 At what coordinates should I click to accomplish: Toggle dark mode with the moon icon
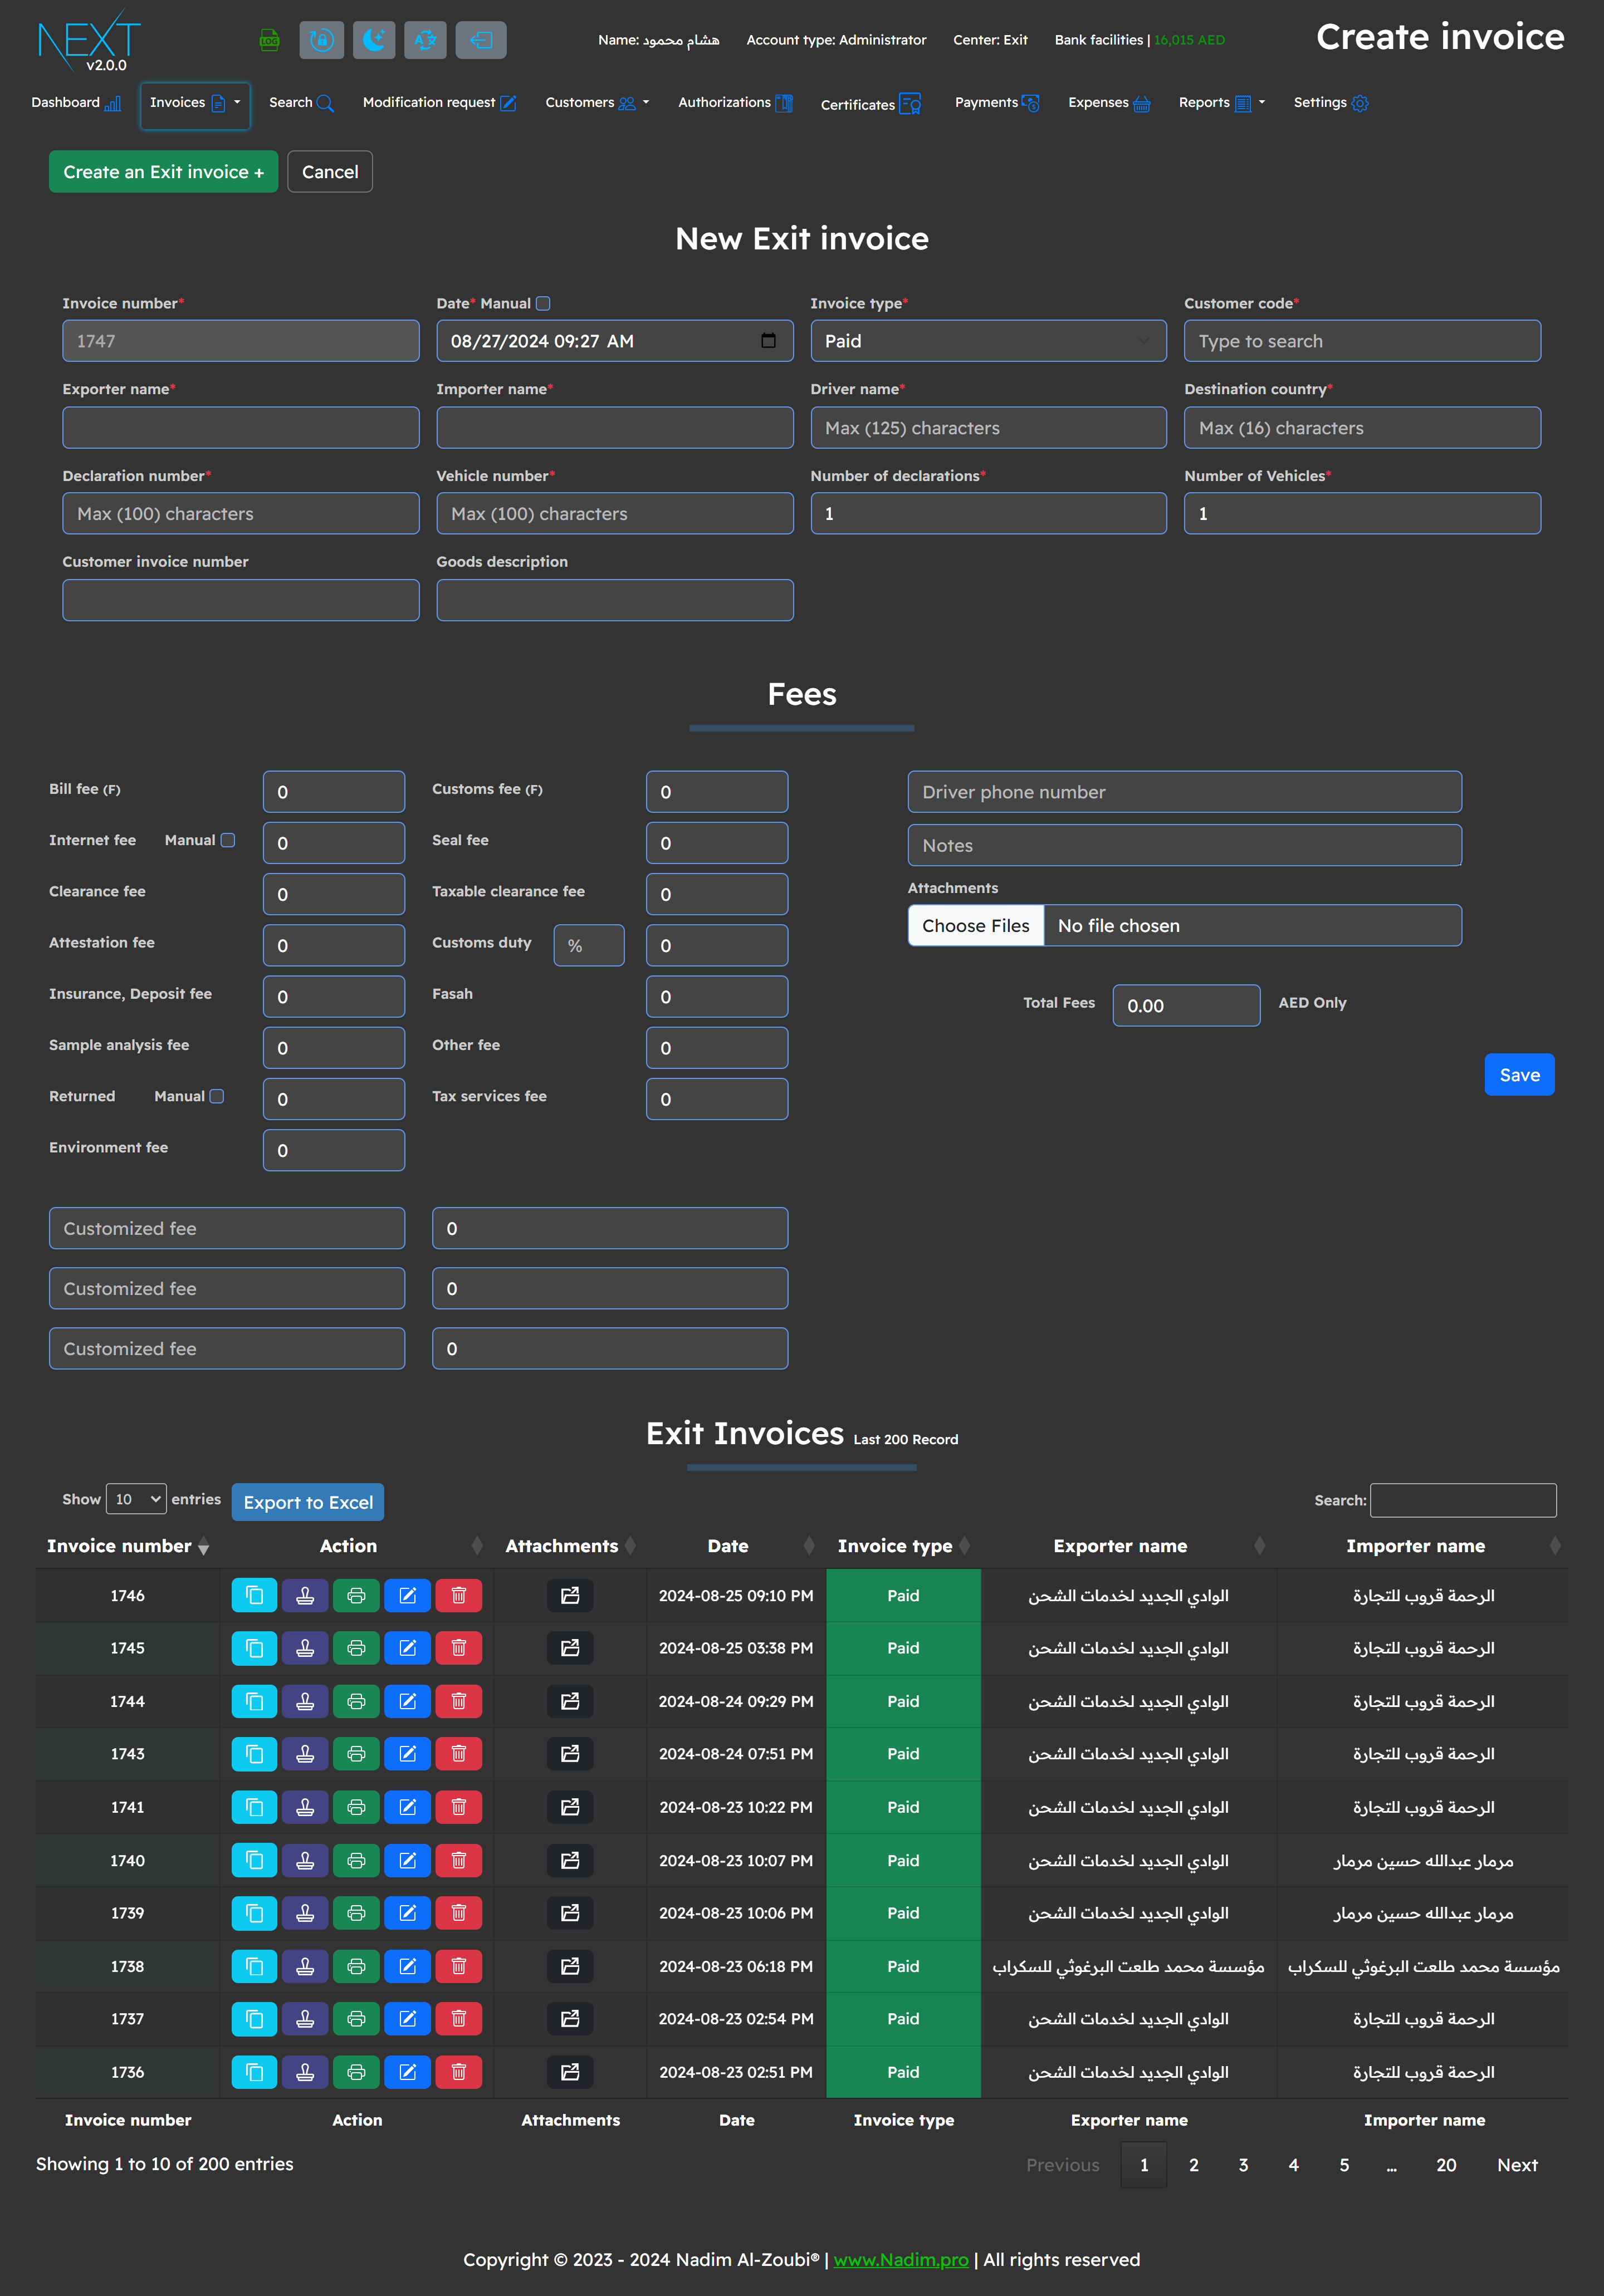pyautogui.click(x=374, y=40)
